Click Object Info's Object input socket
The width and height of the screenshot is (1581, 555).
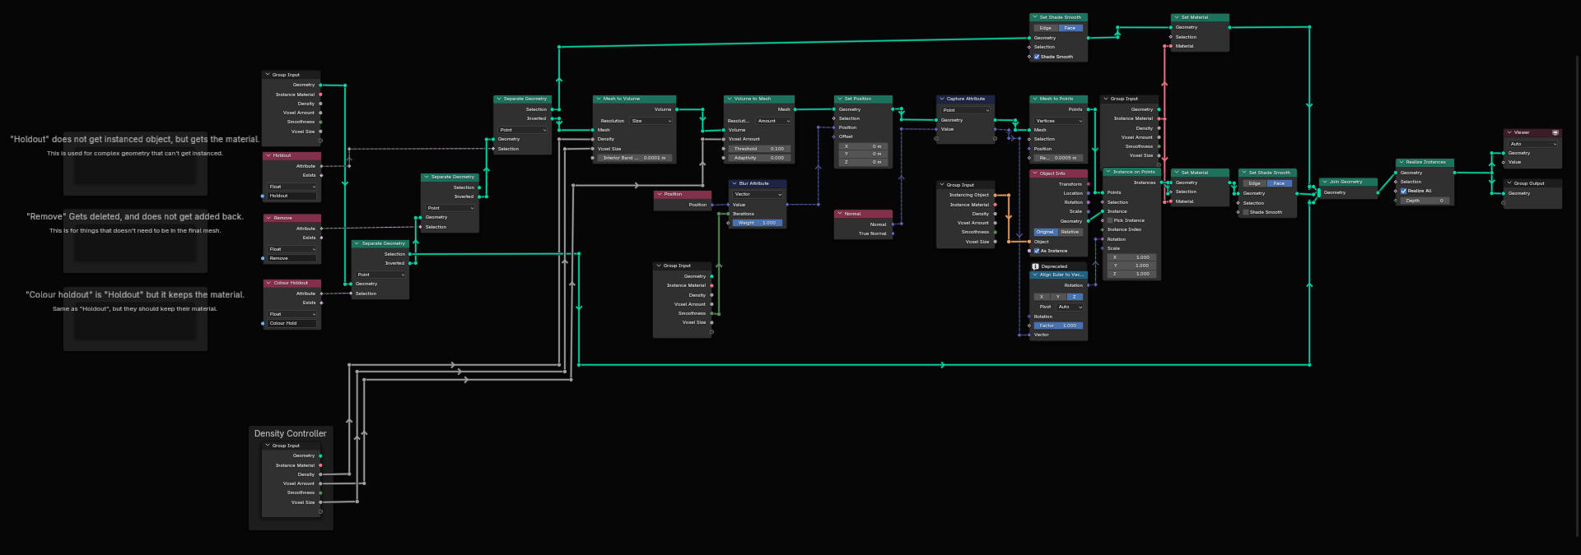click(x=1029, y=242)
